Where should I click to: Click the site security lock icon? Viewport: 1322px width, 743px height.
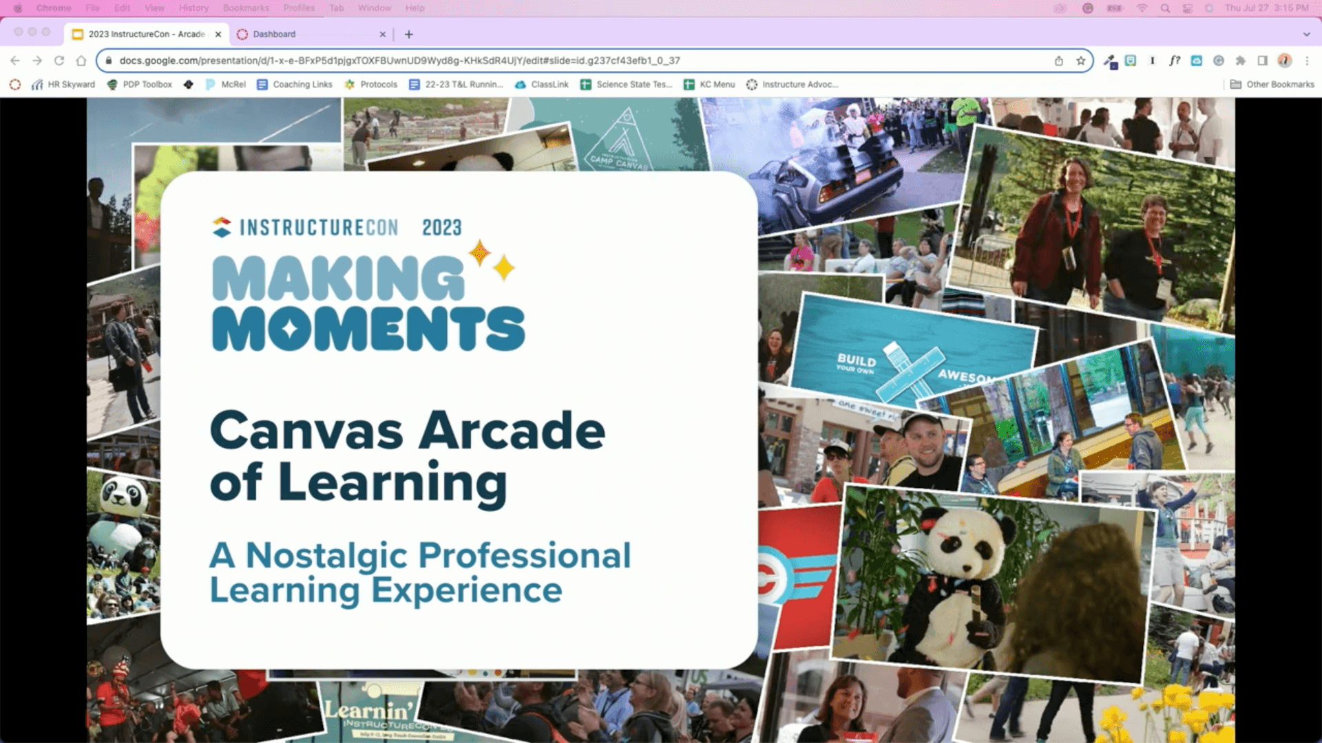click(x=109, y=61)
